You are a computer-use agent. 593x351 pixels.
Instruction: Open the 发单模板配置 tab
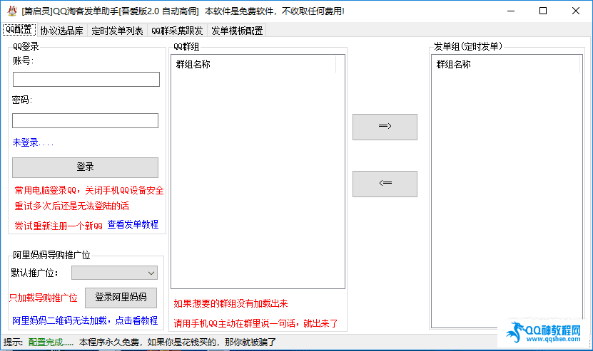pyautogui.click(x=237, y=31)
